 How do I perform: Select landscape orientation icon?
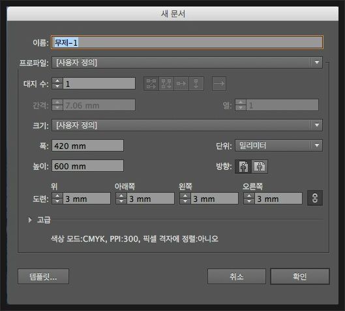pos(260,167)
